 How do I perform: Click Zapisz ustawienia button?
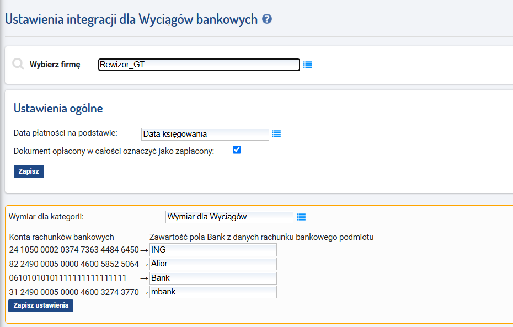(41, 305)
